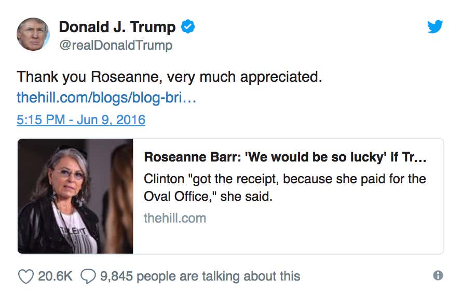Follow the thehill.com/blogs/blog-bri… link
The image size is (462, 294).
[106, 97]
